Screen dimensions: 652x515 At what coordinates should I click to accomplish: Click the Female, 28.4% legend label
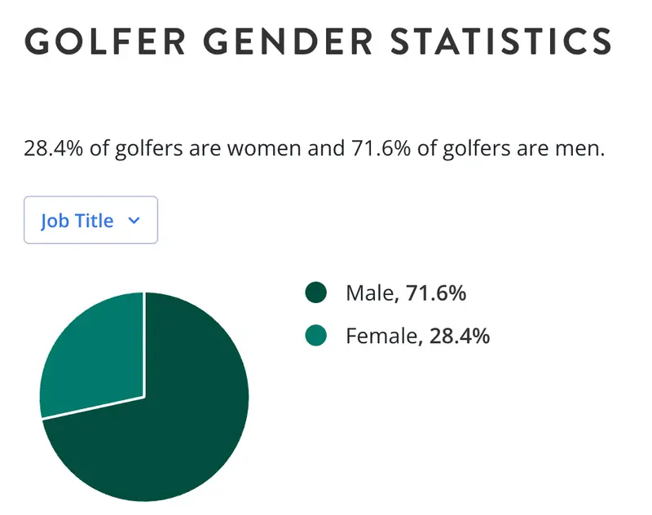417,336
